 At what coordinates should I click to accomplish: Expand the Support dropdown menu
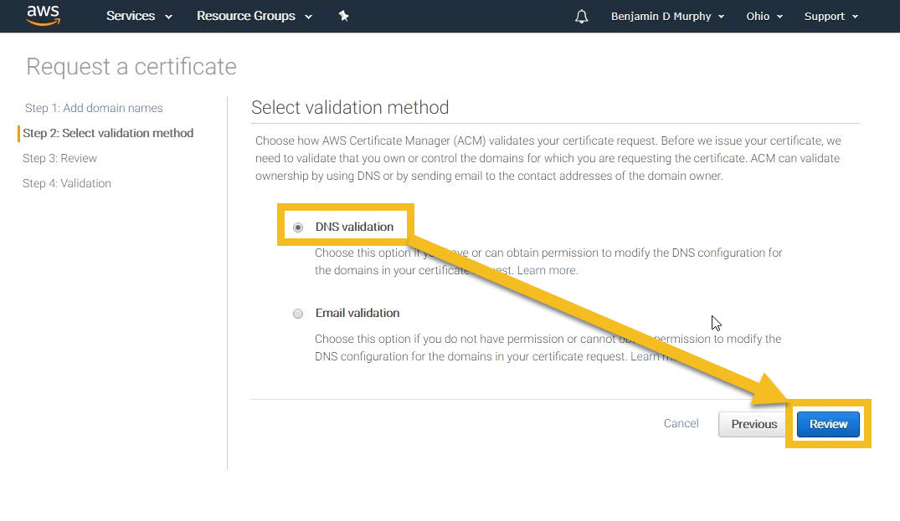pos(831,17)
